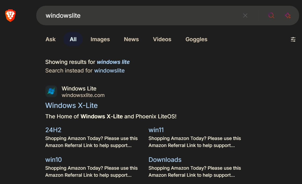
Task: Click the Windows X-Lite site favicon
Action: (51, 91)
